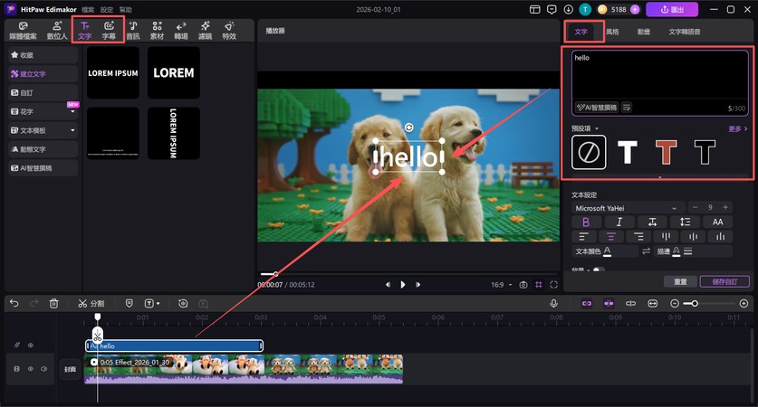Switch to the 動畫 tab

[642, 32]
